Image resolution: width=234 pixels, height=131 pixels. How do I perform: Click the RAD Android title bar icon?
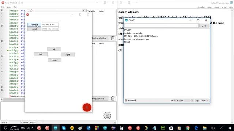(3, 3)
